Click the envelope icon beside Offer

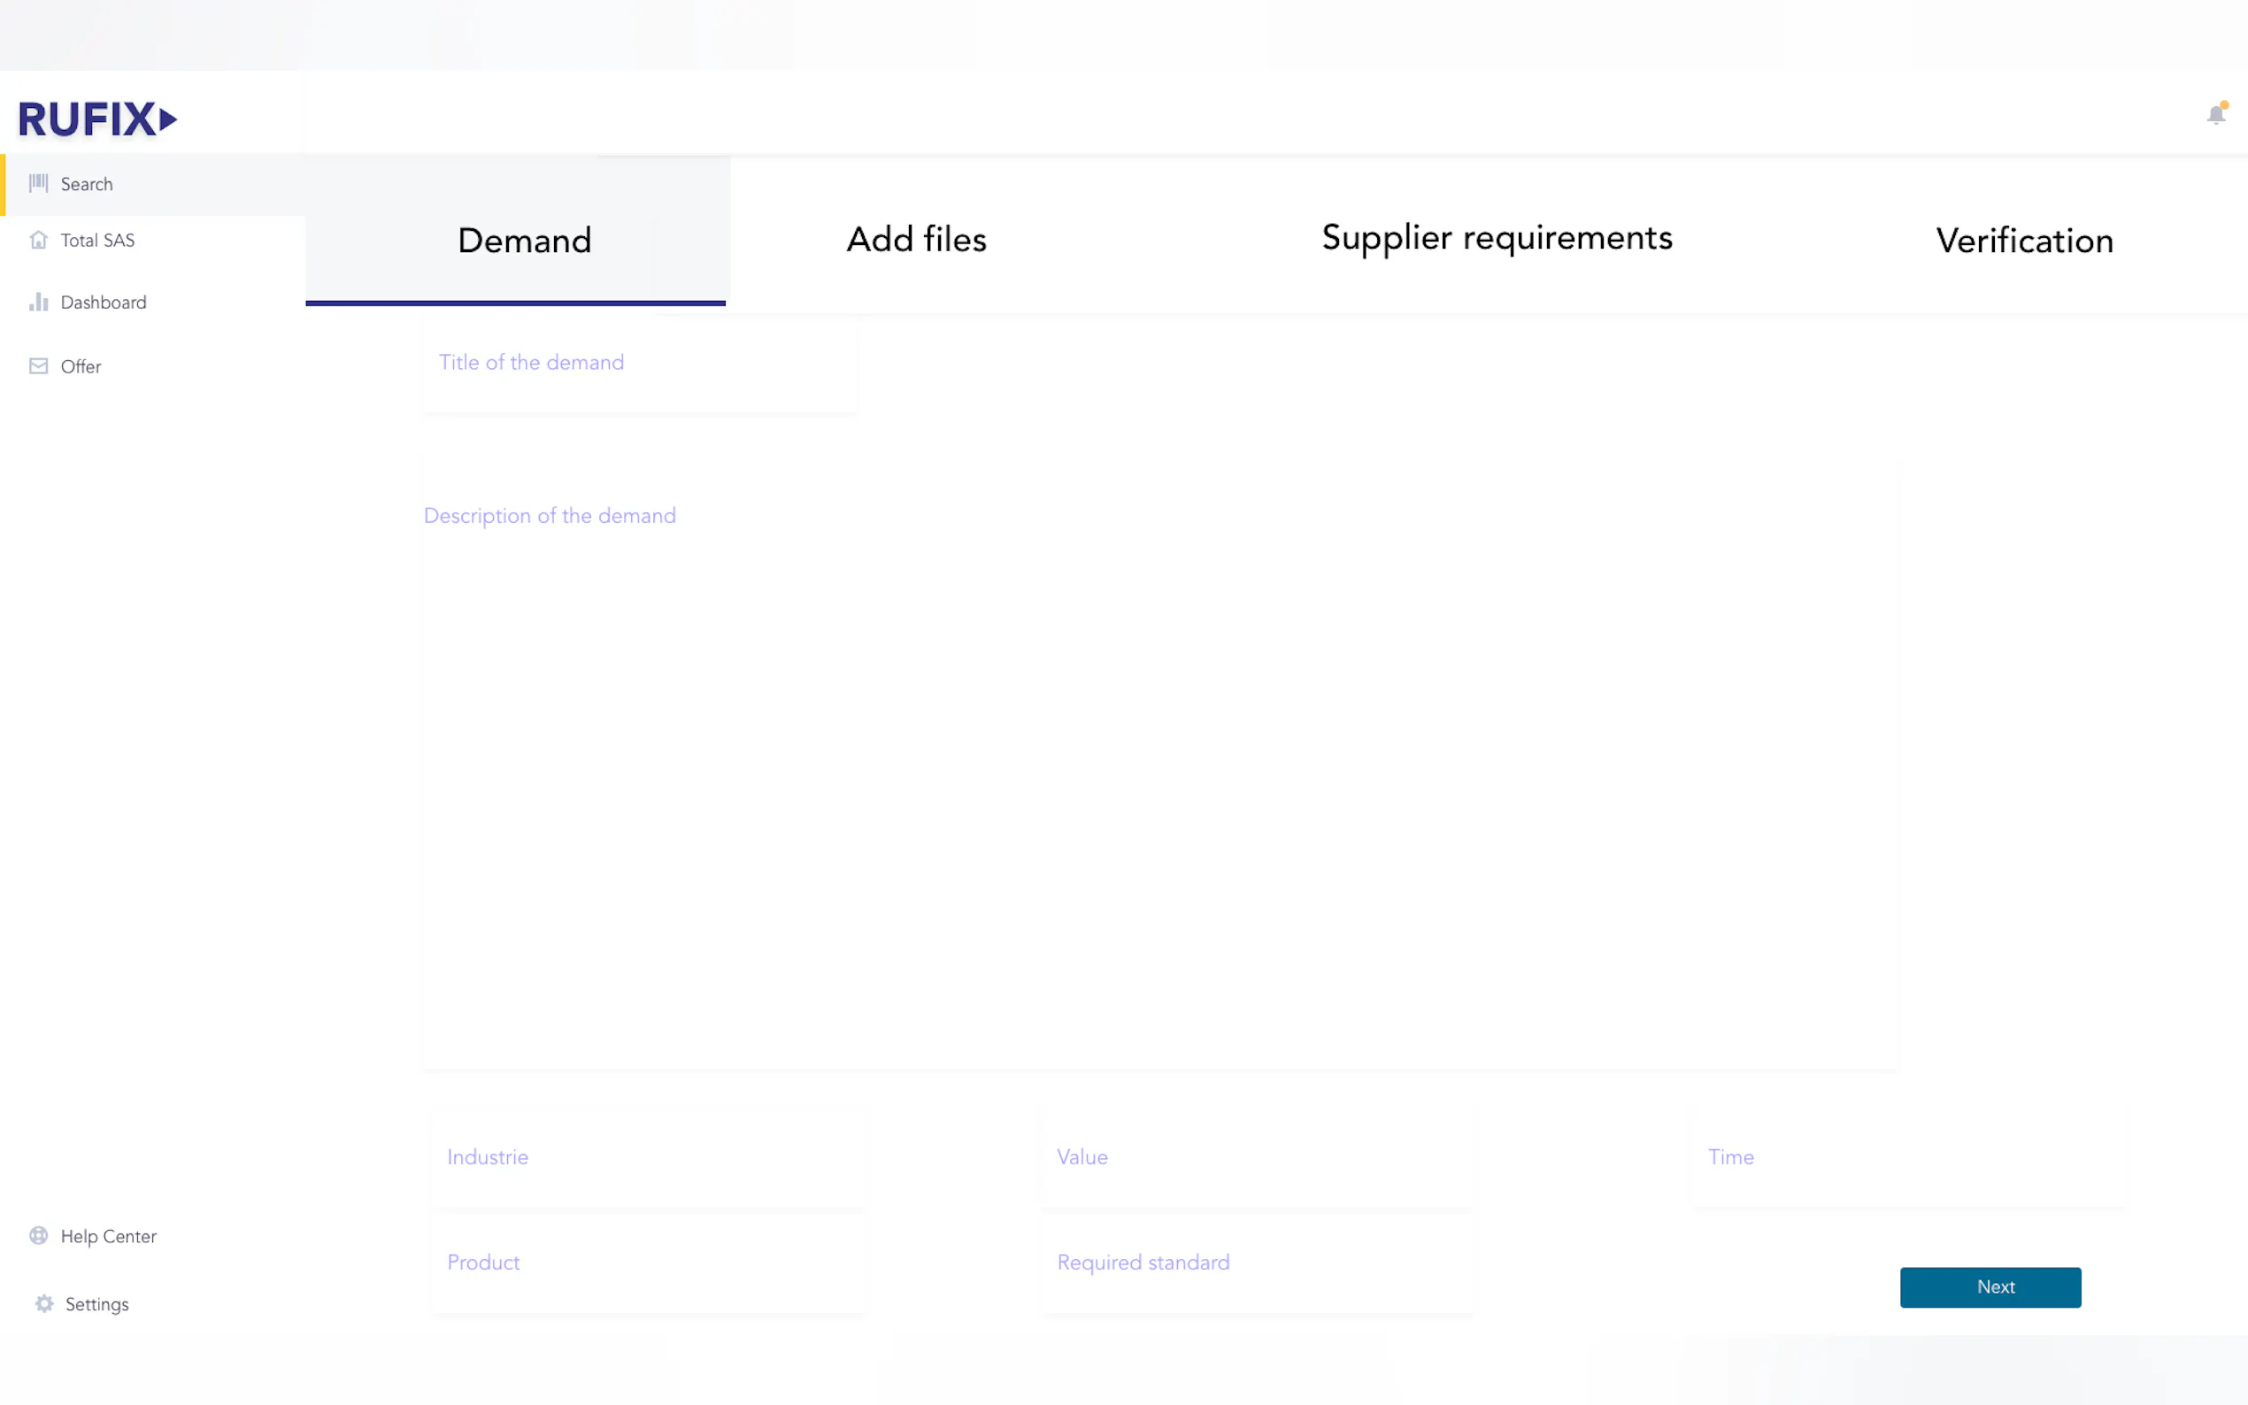[x=38, y=366]
